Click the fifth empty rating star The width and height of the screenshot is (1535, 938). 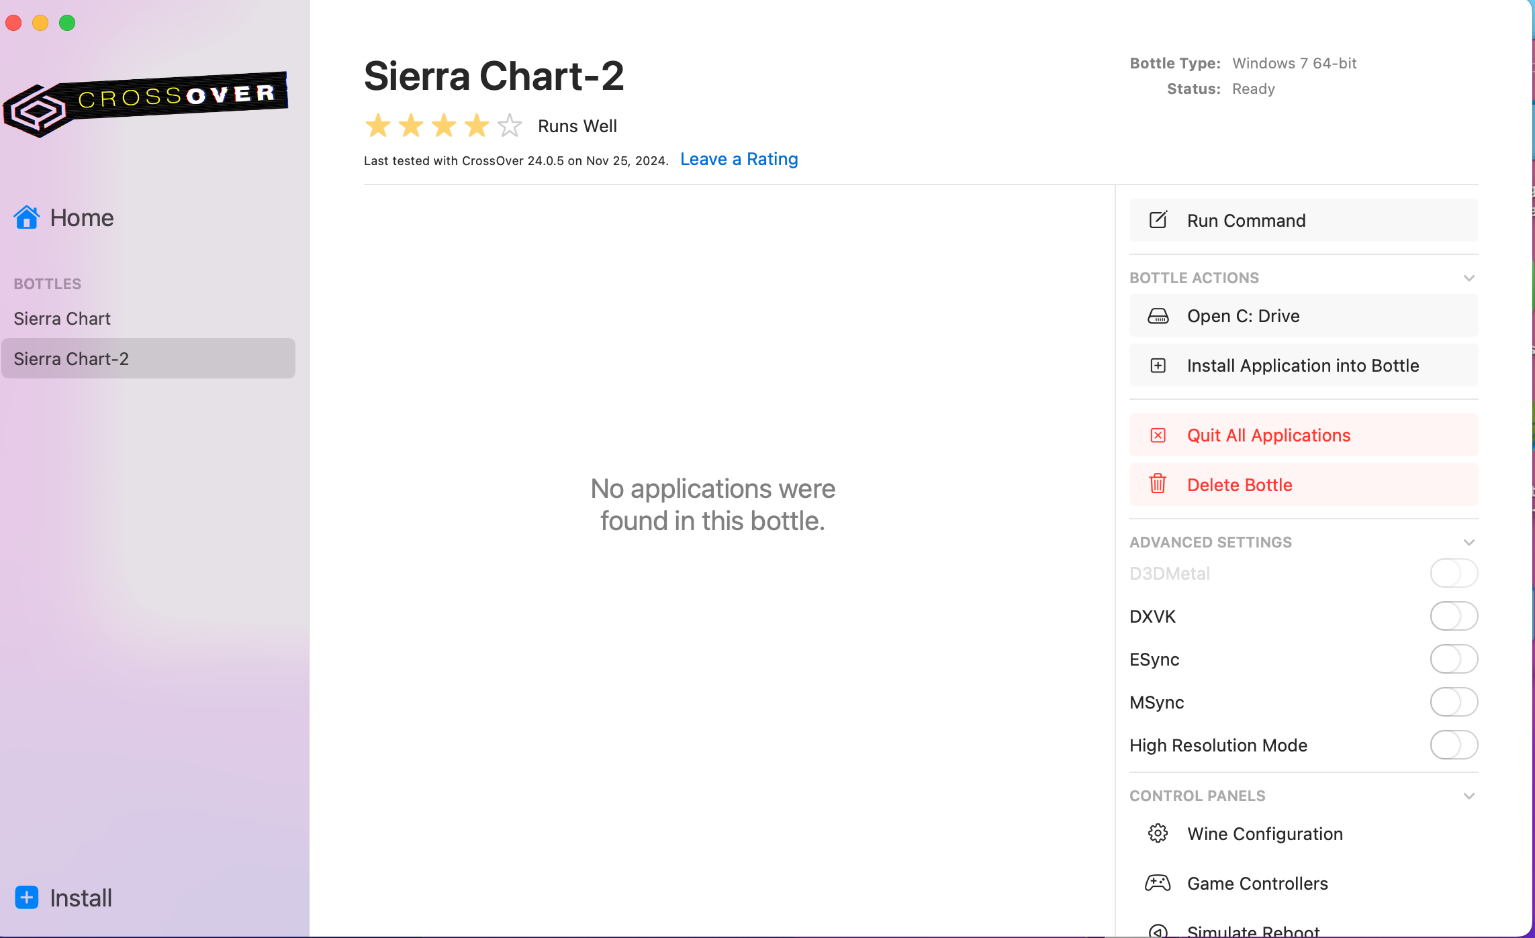pos(510,125)
